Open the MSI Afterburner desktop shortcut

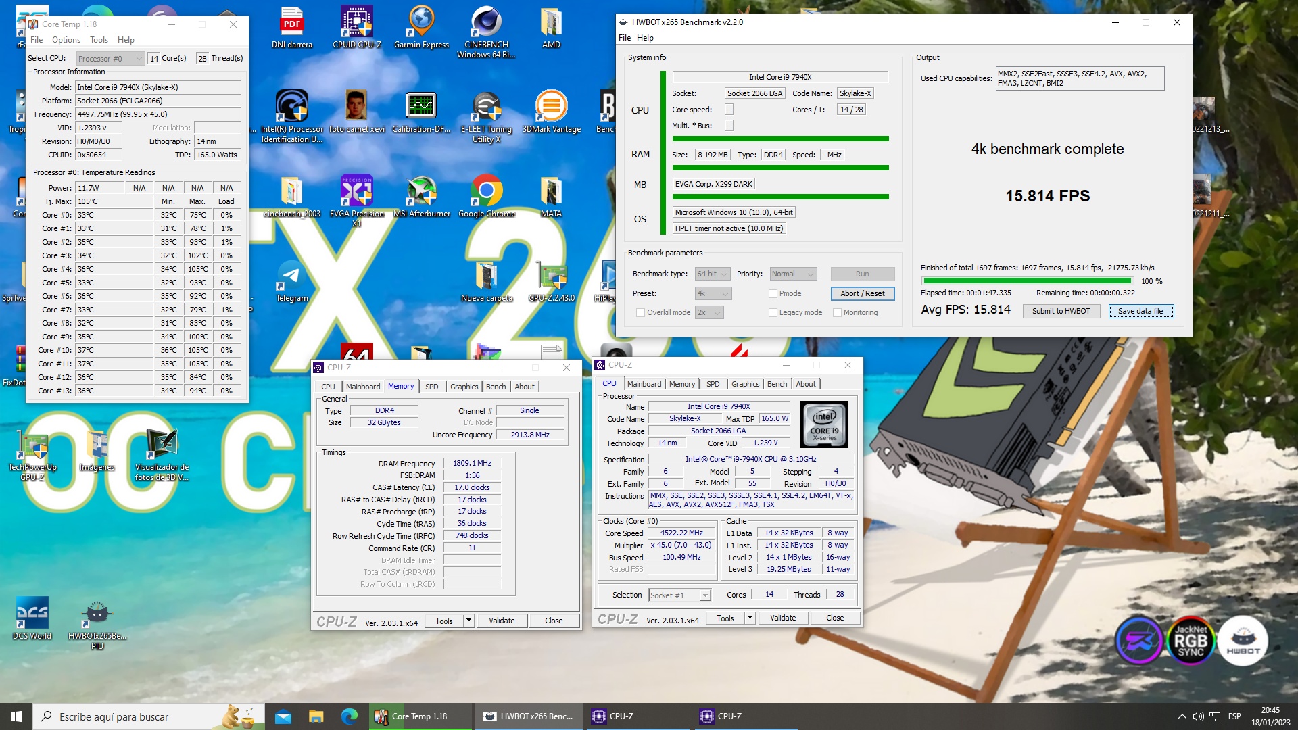[x=421, y=197]
